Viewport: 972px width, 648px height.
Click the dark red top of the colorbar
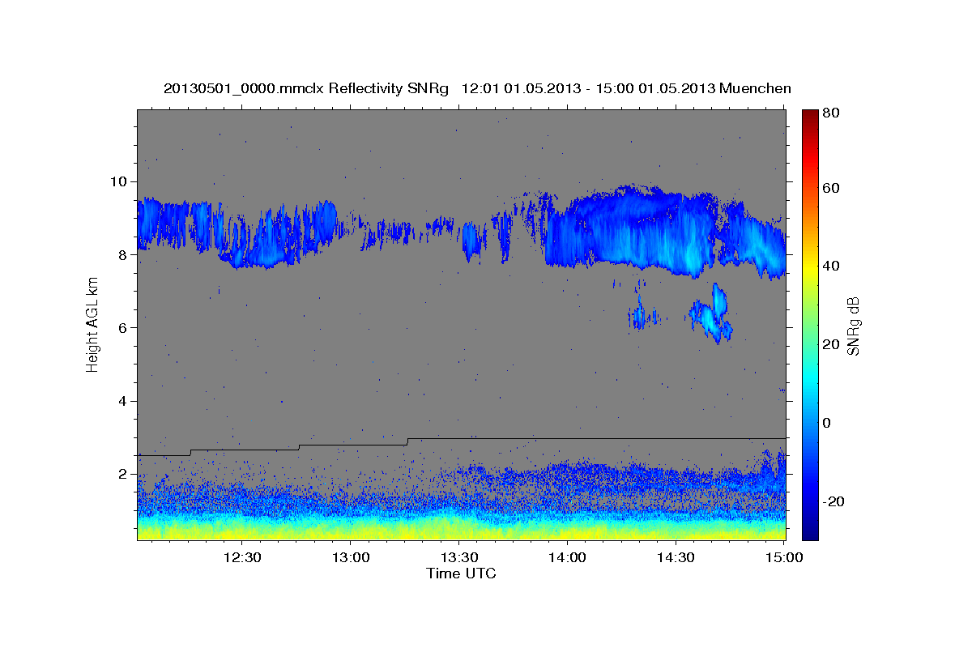coord(809,117)
